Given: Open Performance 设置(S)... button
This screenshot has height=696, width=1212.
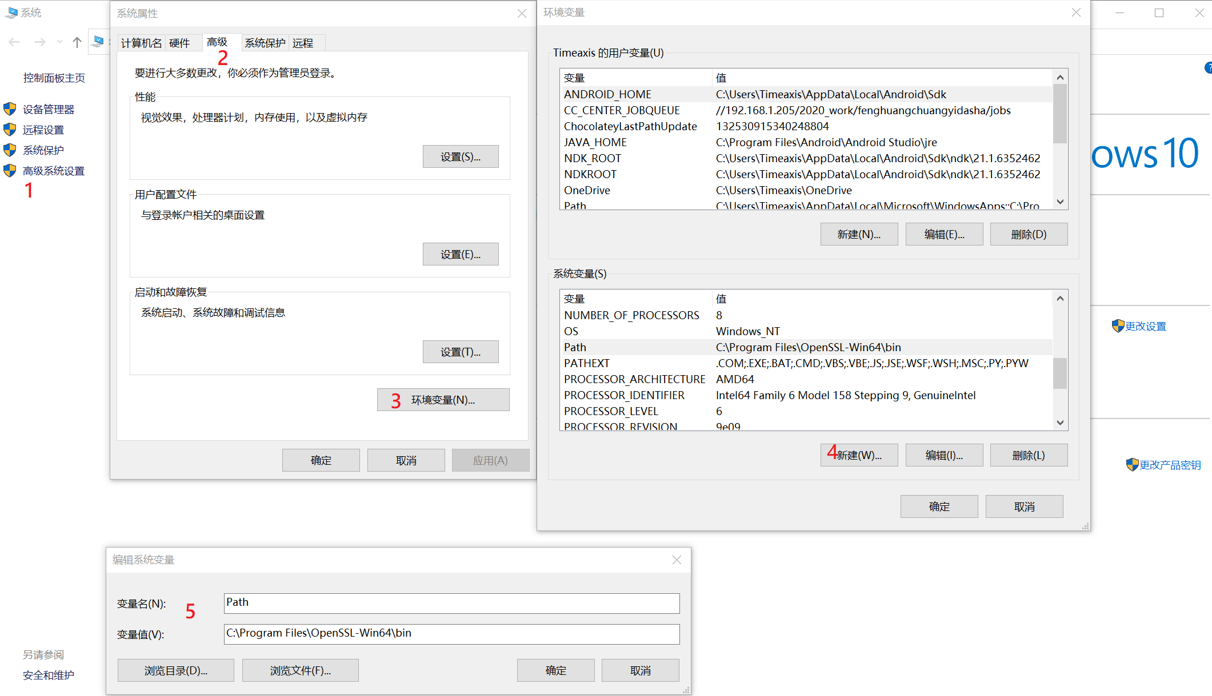Looking at the screenshot, I should 461,156.
